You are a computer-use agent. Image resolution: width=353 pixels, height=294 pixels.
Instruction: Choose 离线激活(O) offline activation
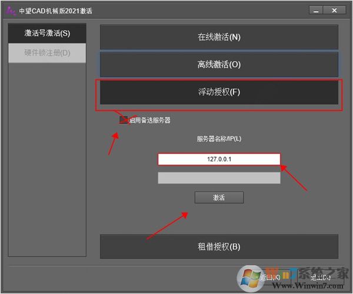pos(219,65)
